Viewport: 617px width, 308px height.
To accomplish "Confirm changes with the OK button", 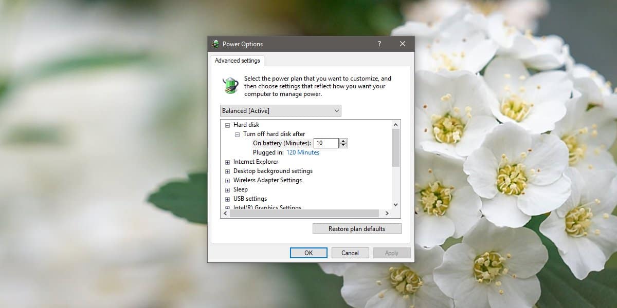I will (x=308, y=253).
